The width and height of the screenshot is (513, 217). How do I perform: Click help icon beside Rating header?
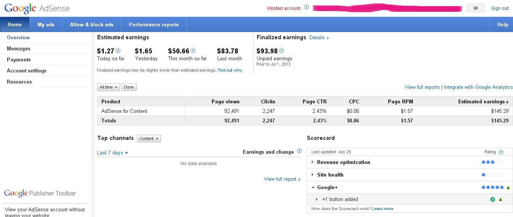pyautogui.click(x=501, y=152)
